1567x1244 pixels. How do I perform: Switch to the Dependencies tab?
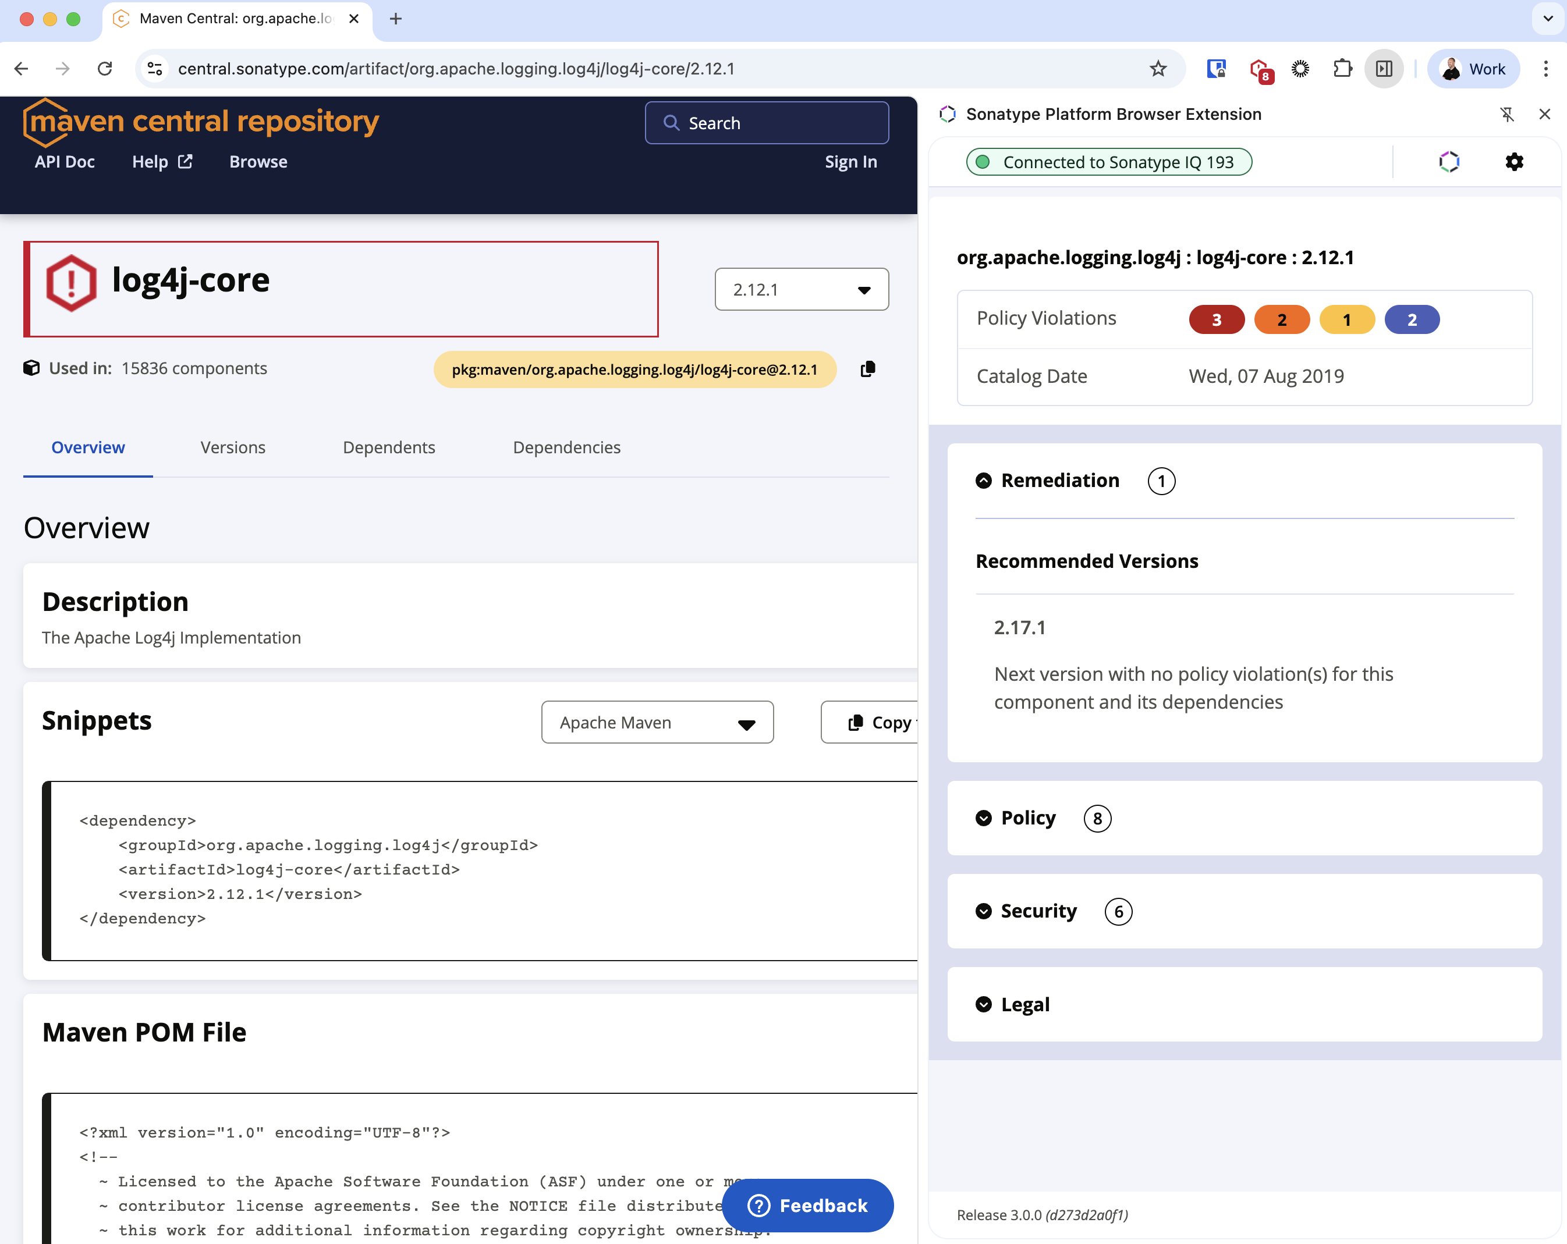coord(566,447)
